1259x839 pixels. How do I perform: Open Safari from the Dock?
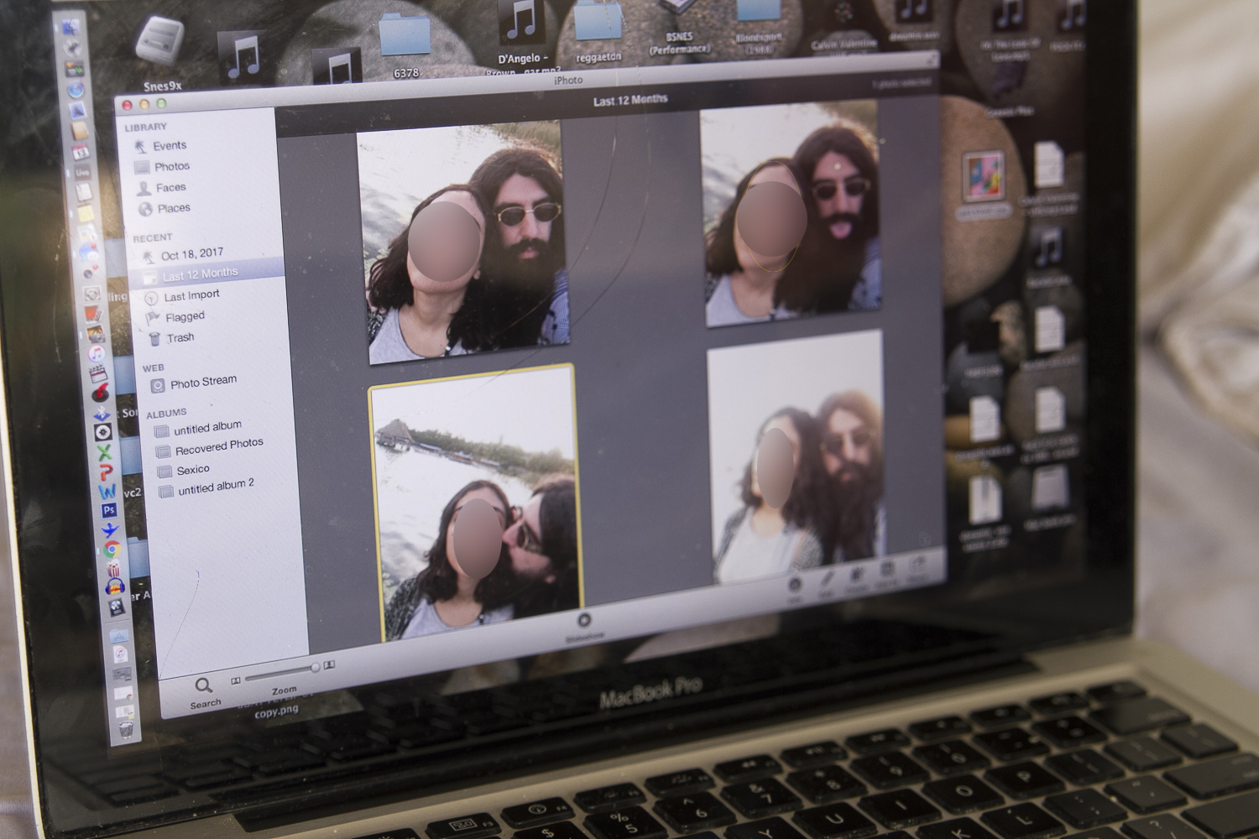click(x=76, y=90)
